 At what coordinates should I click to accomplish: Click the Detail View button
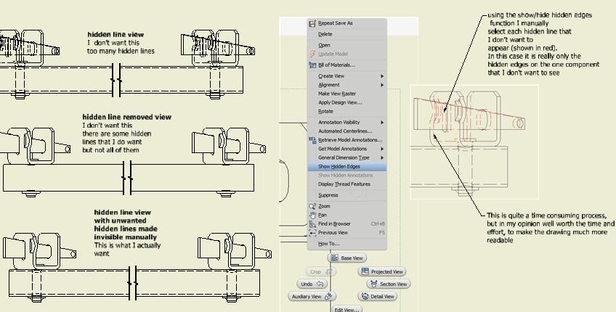pos(378,296)
